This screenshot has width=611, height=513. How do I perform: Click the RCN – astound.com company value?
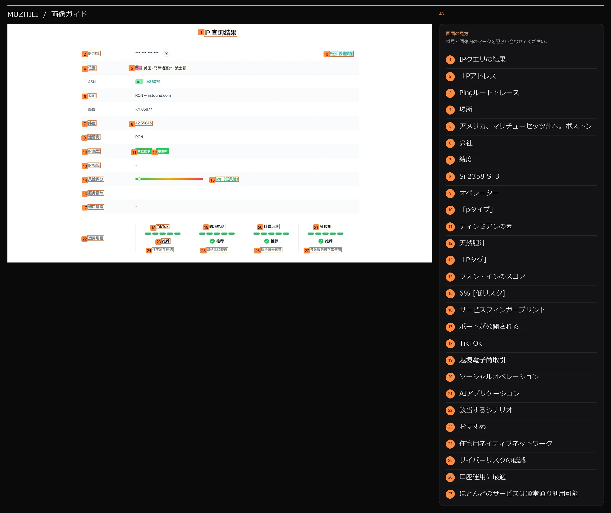coord(153,95)
